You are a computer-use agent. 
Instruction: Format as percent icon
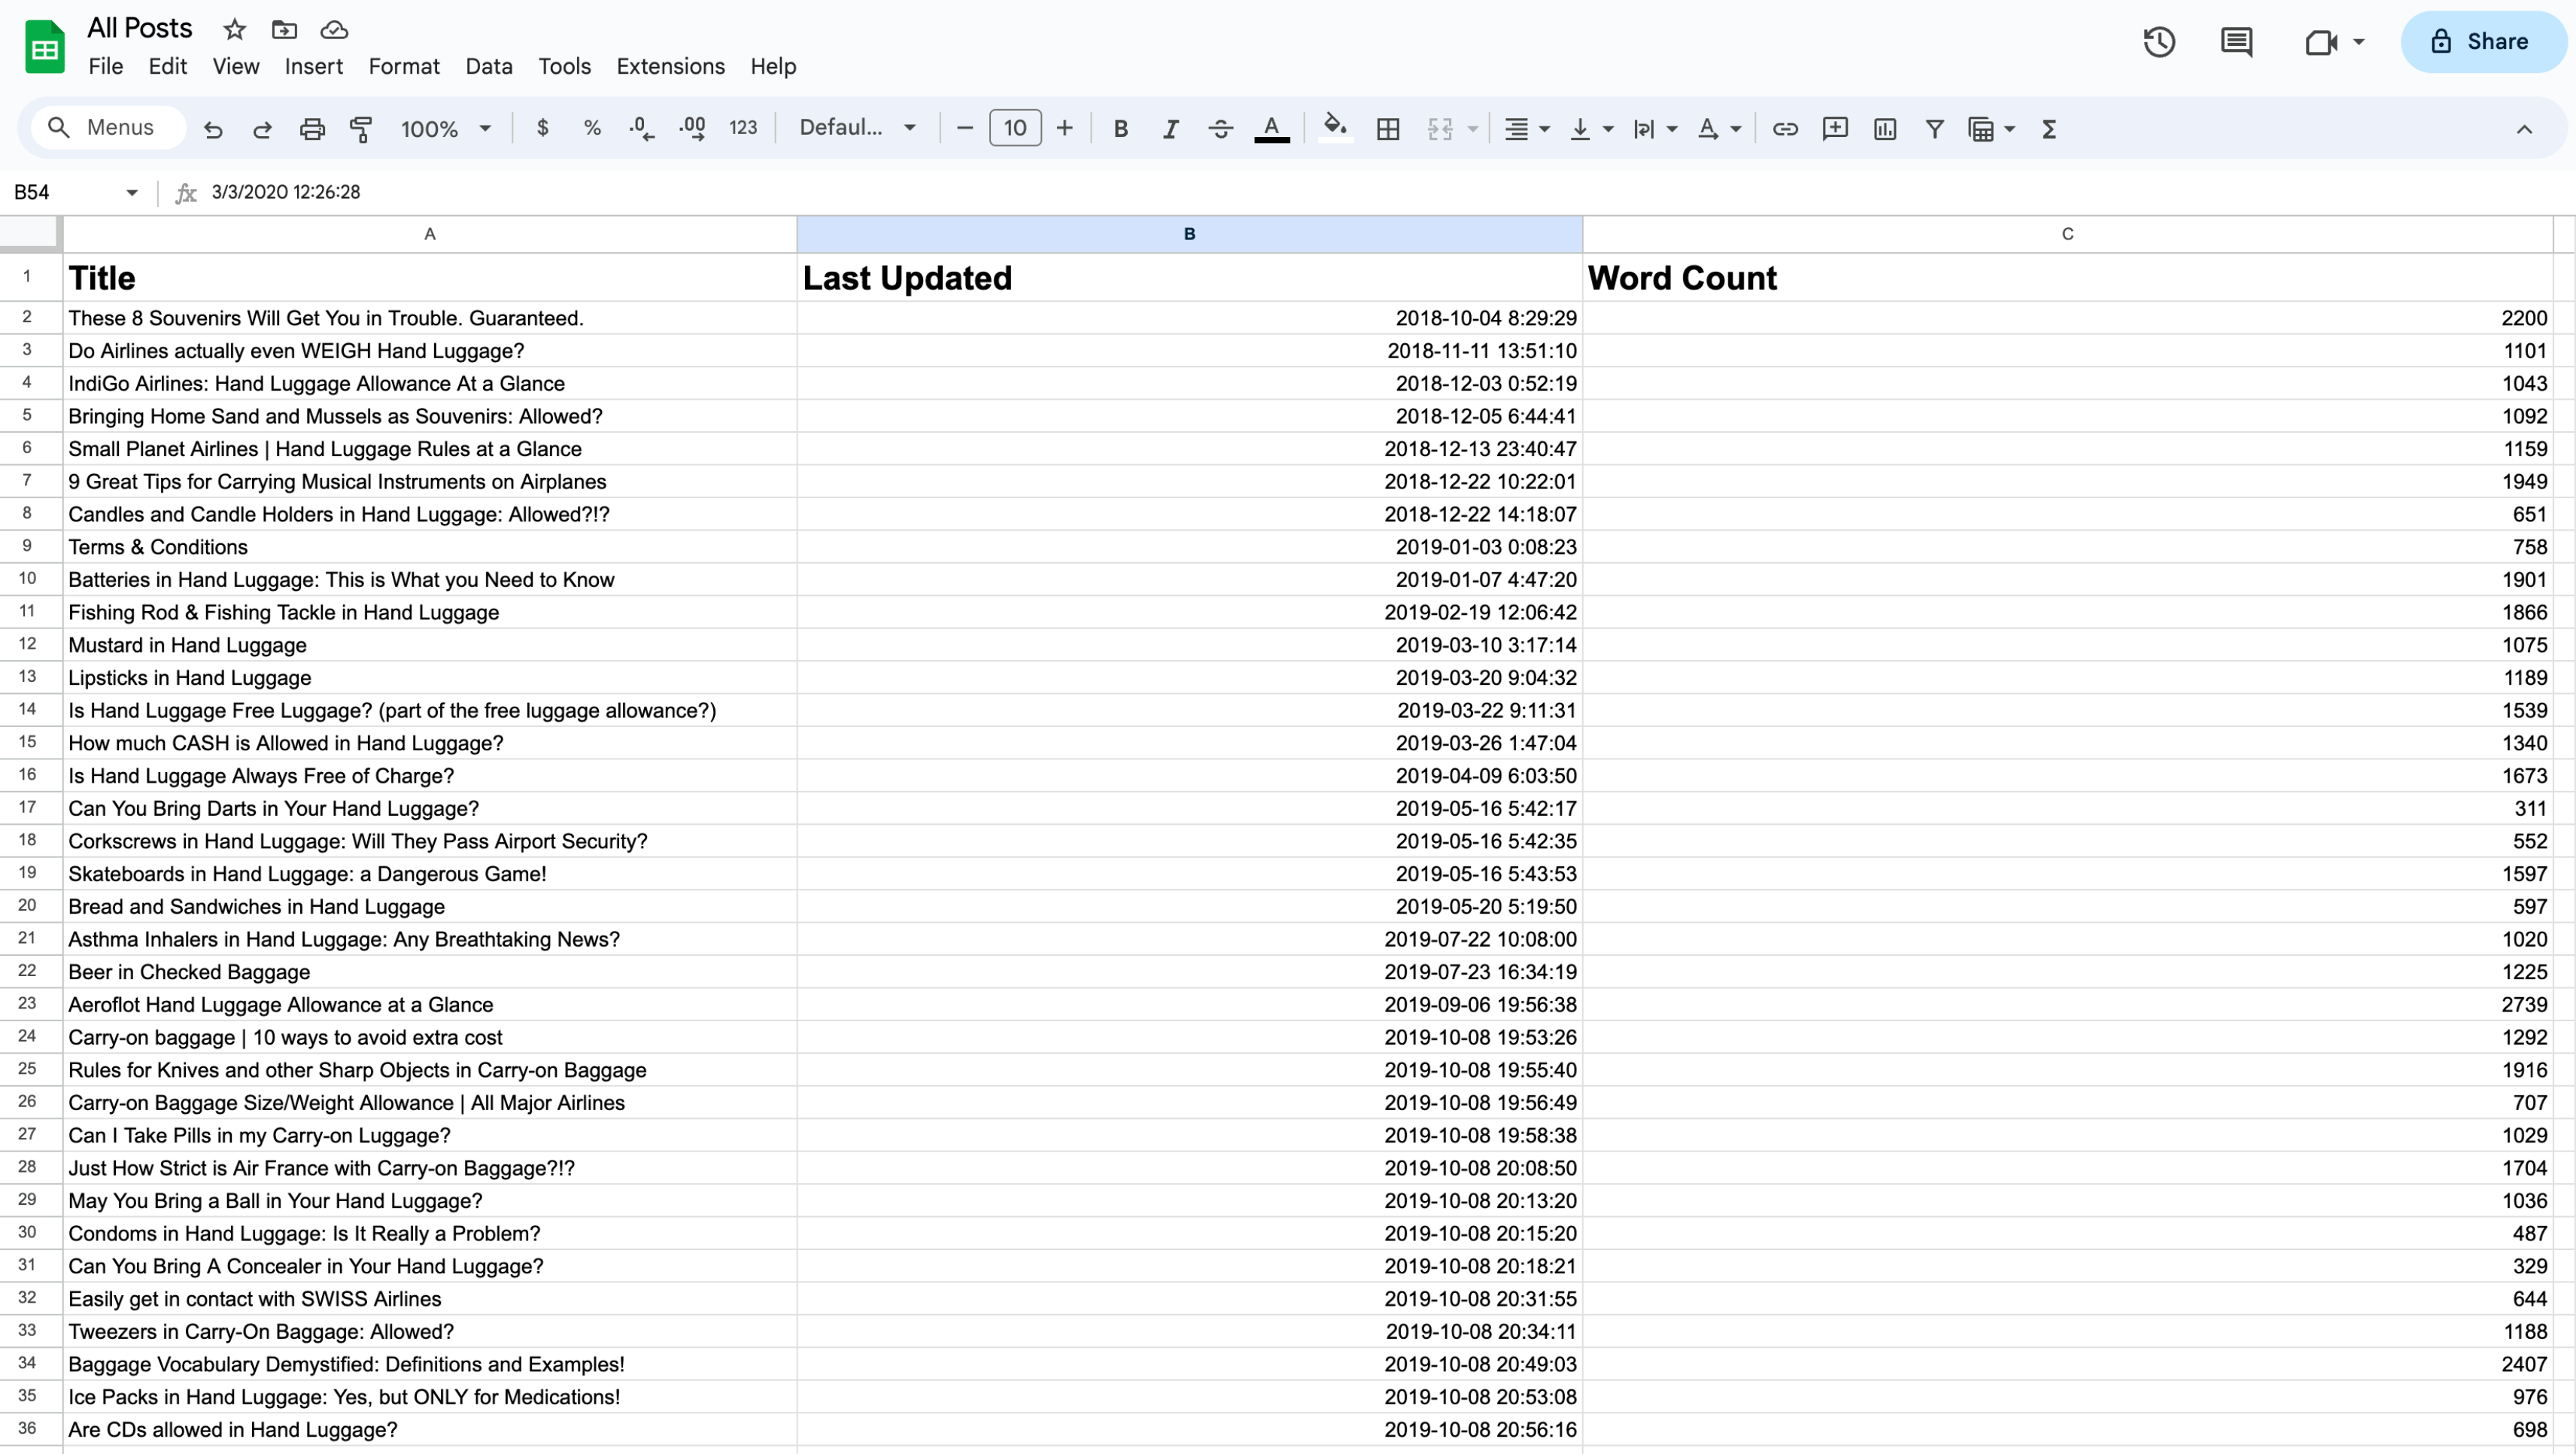(592, 128)
